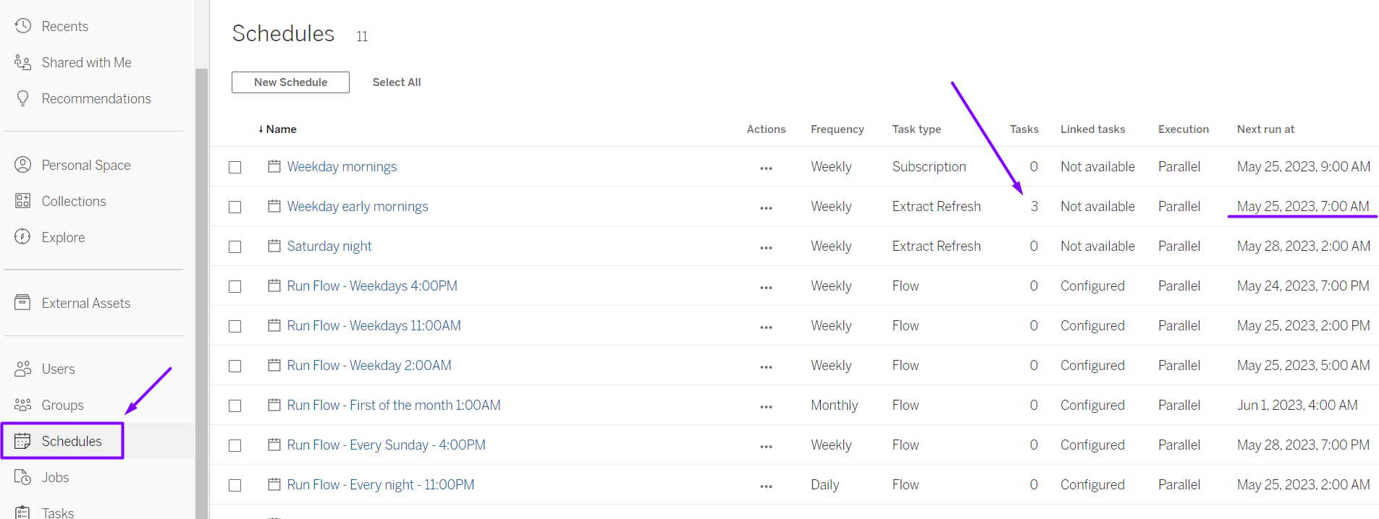Select the Saturday night schedule checkbox

point(235,246)
